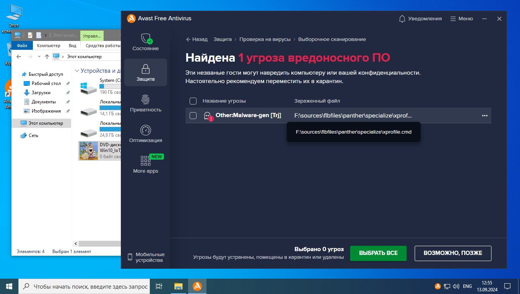Open the Explorer recent locations dropdown arrow
This screenshot has width=520, height=294.
click(39, 57)
